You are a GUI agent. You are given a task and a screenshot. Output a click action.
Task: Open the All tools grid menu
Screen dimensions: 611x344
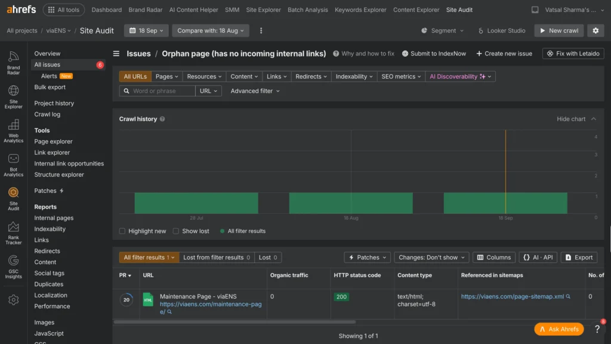point(64,10)
